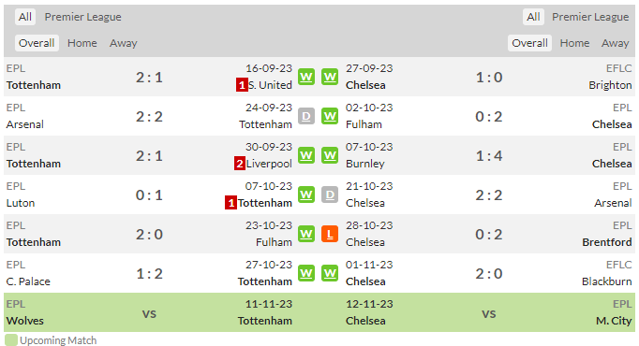
Task: Click the red card badge next to Tottenham at Luton
Action: (231, 203)
